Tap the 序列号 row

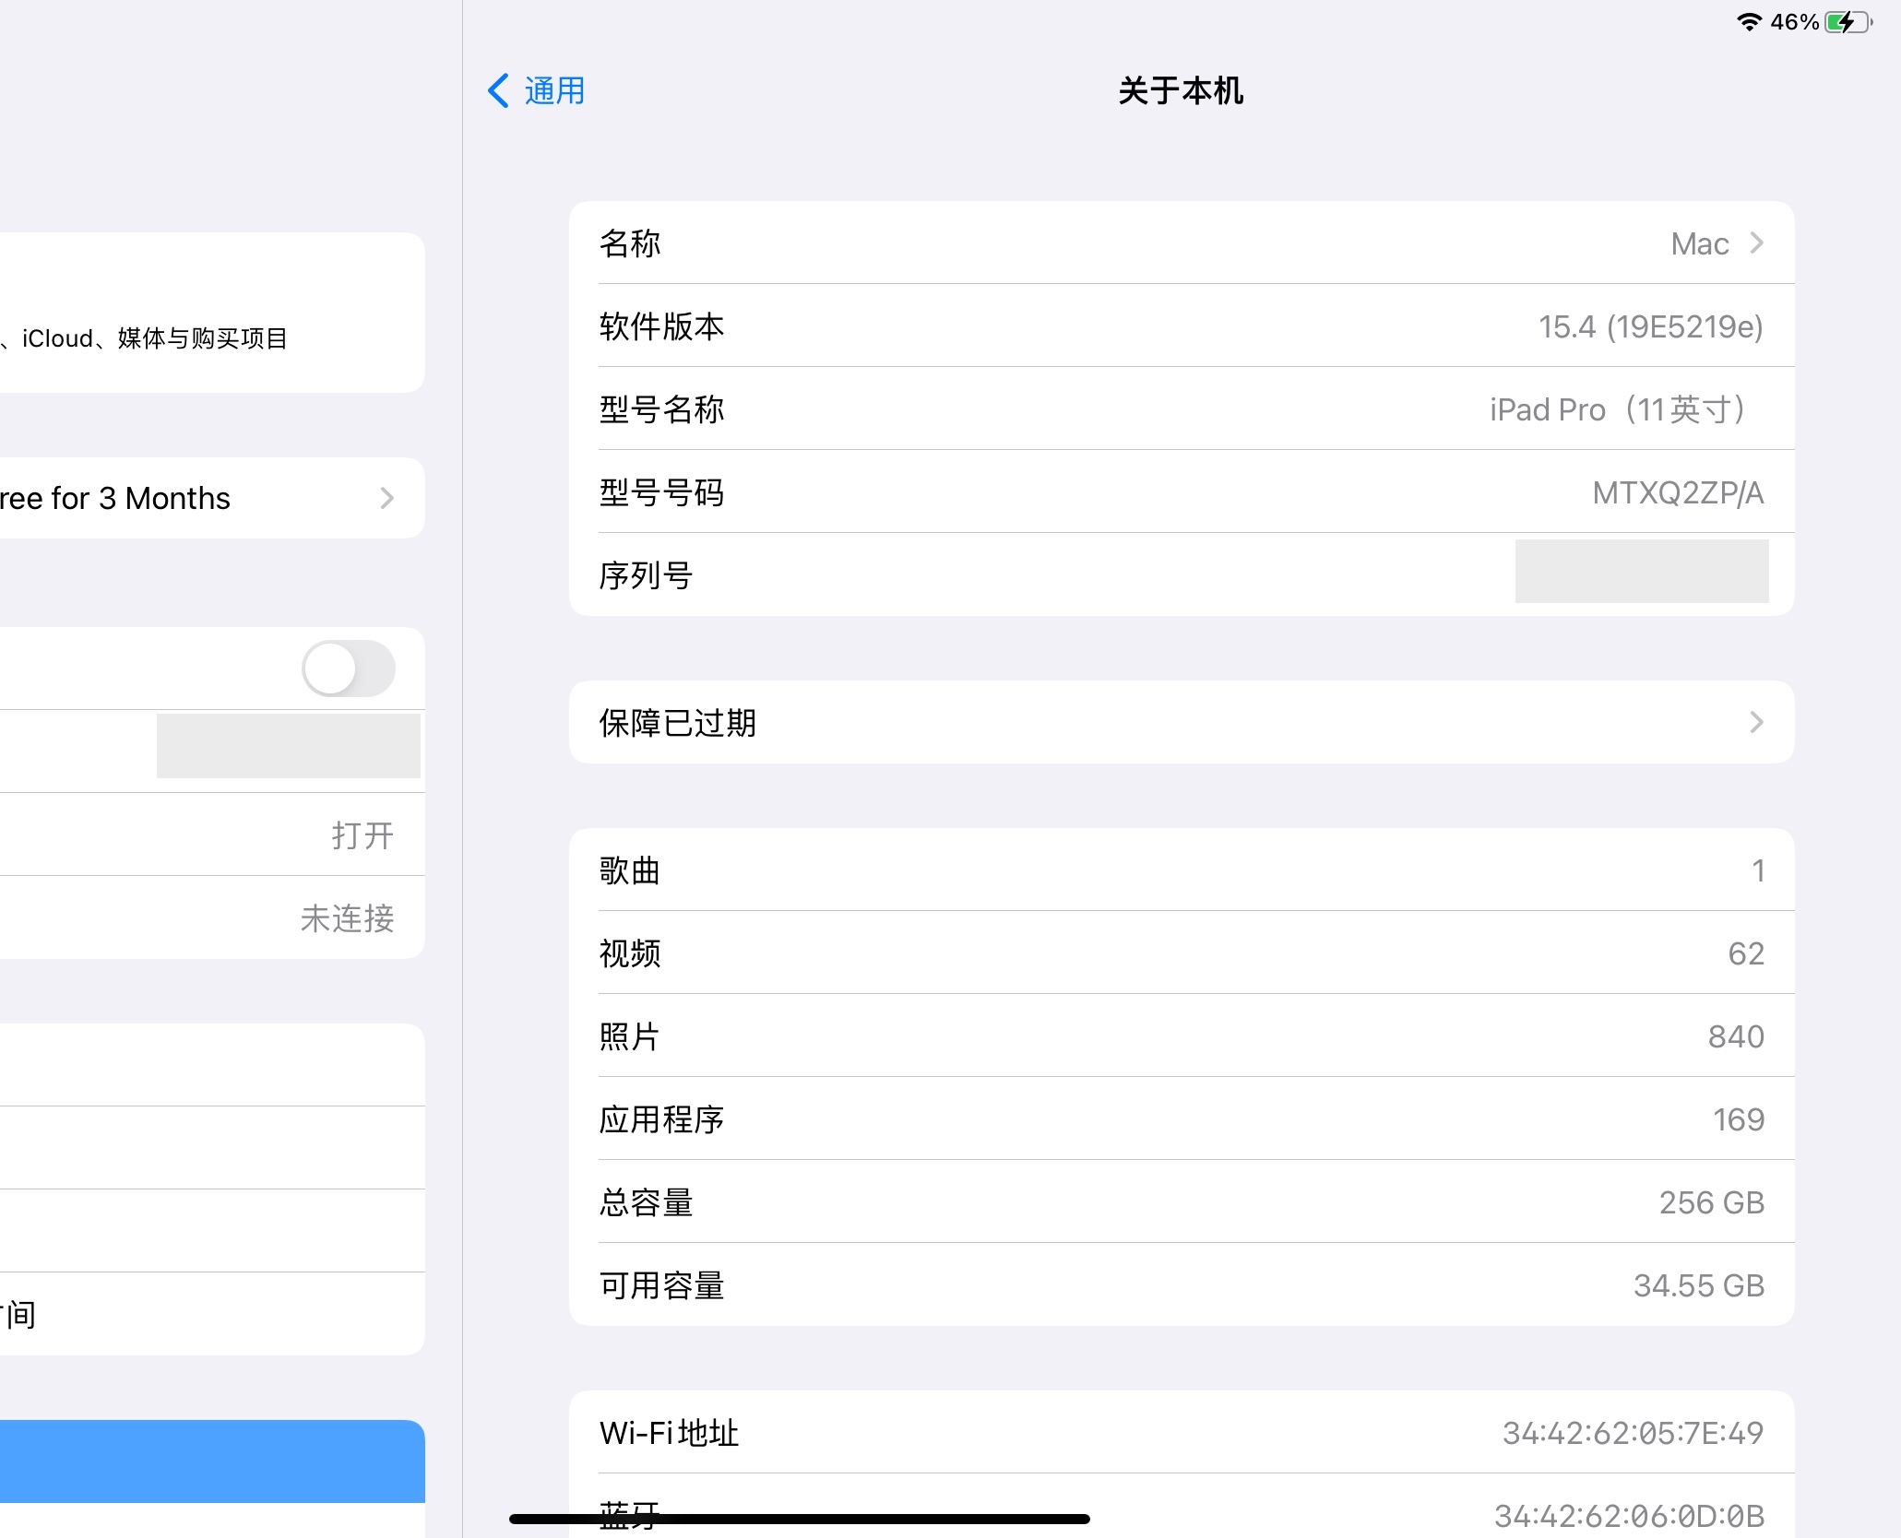click(x=1181, y=575)
